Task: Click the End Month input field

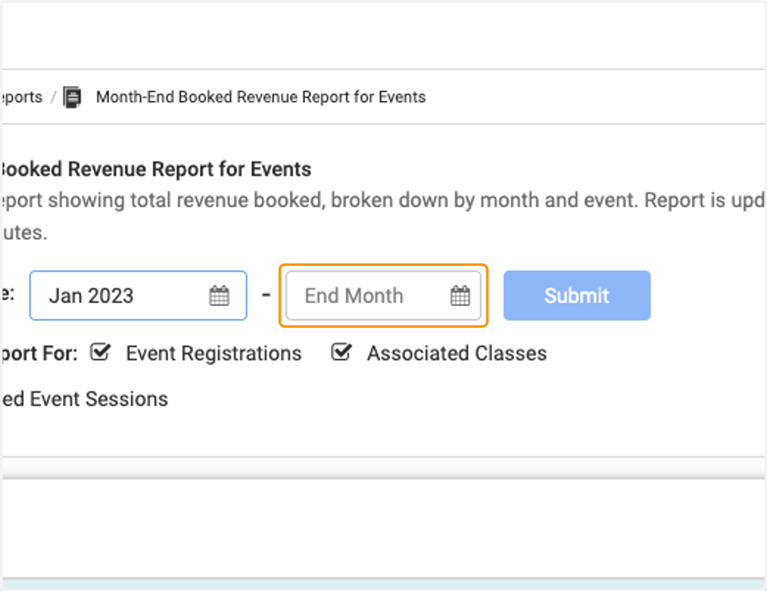Action: [x=383, y=295]
